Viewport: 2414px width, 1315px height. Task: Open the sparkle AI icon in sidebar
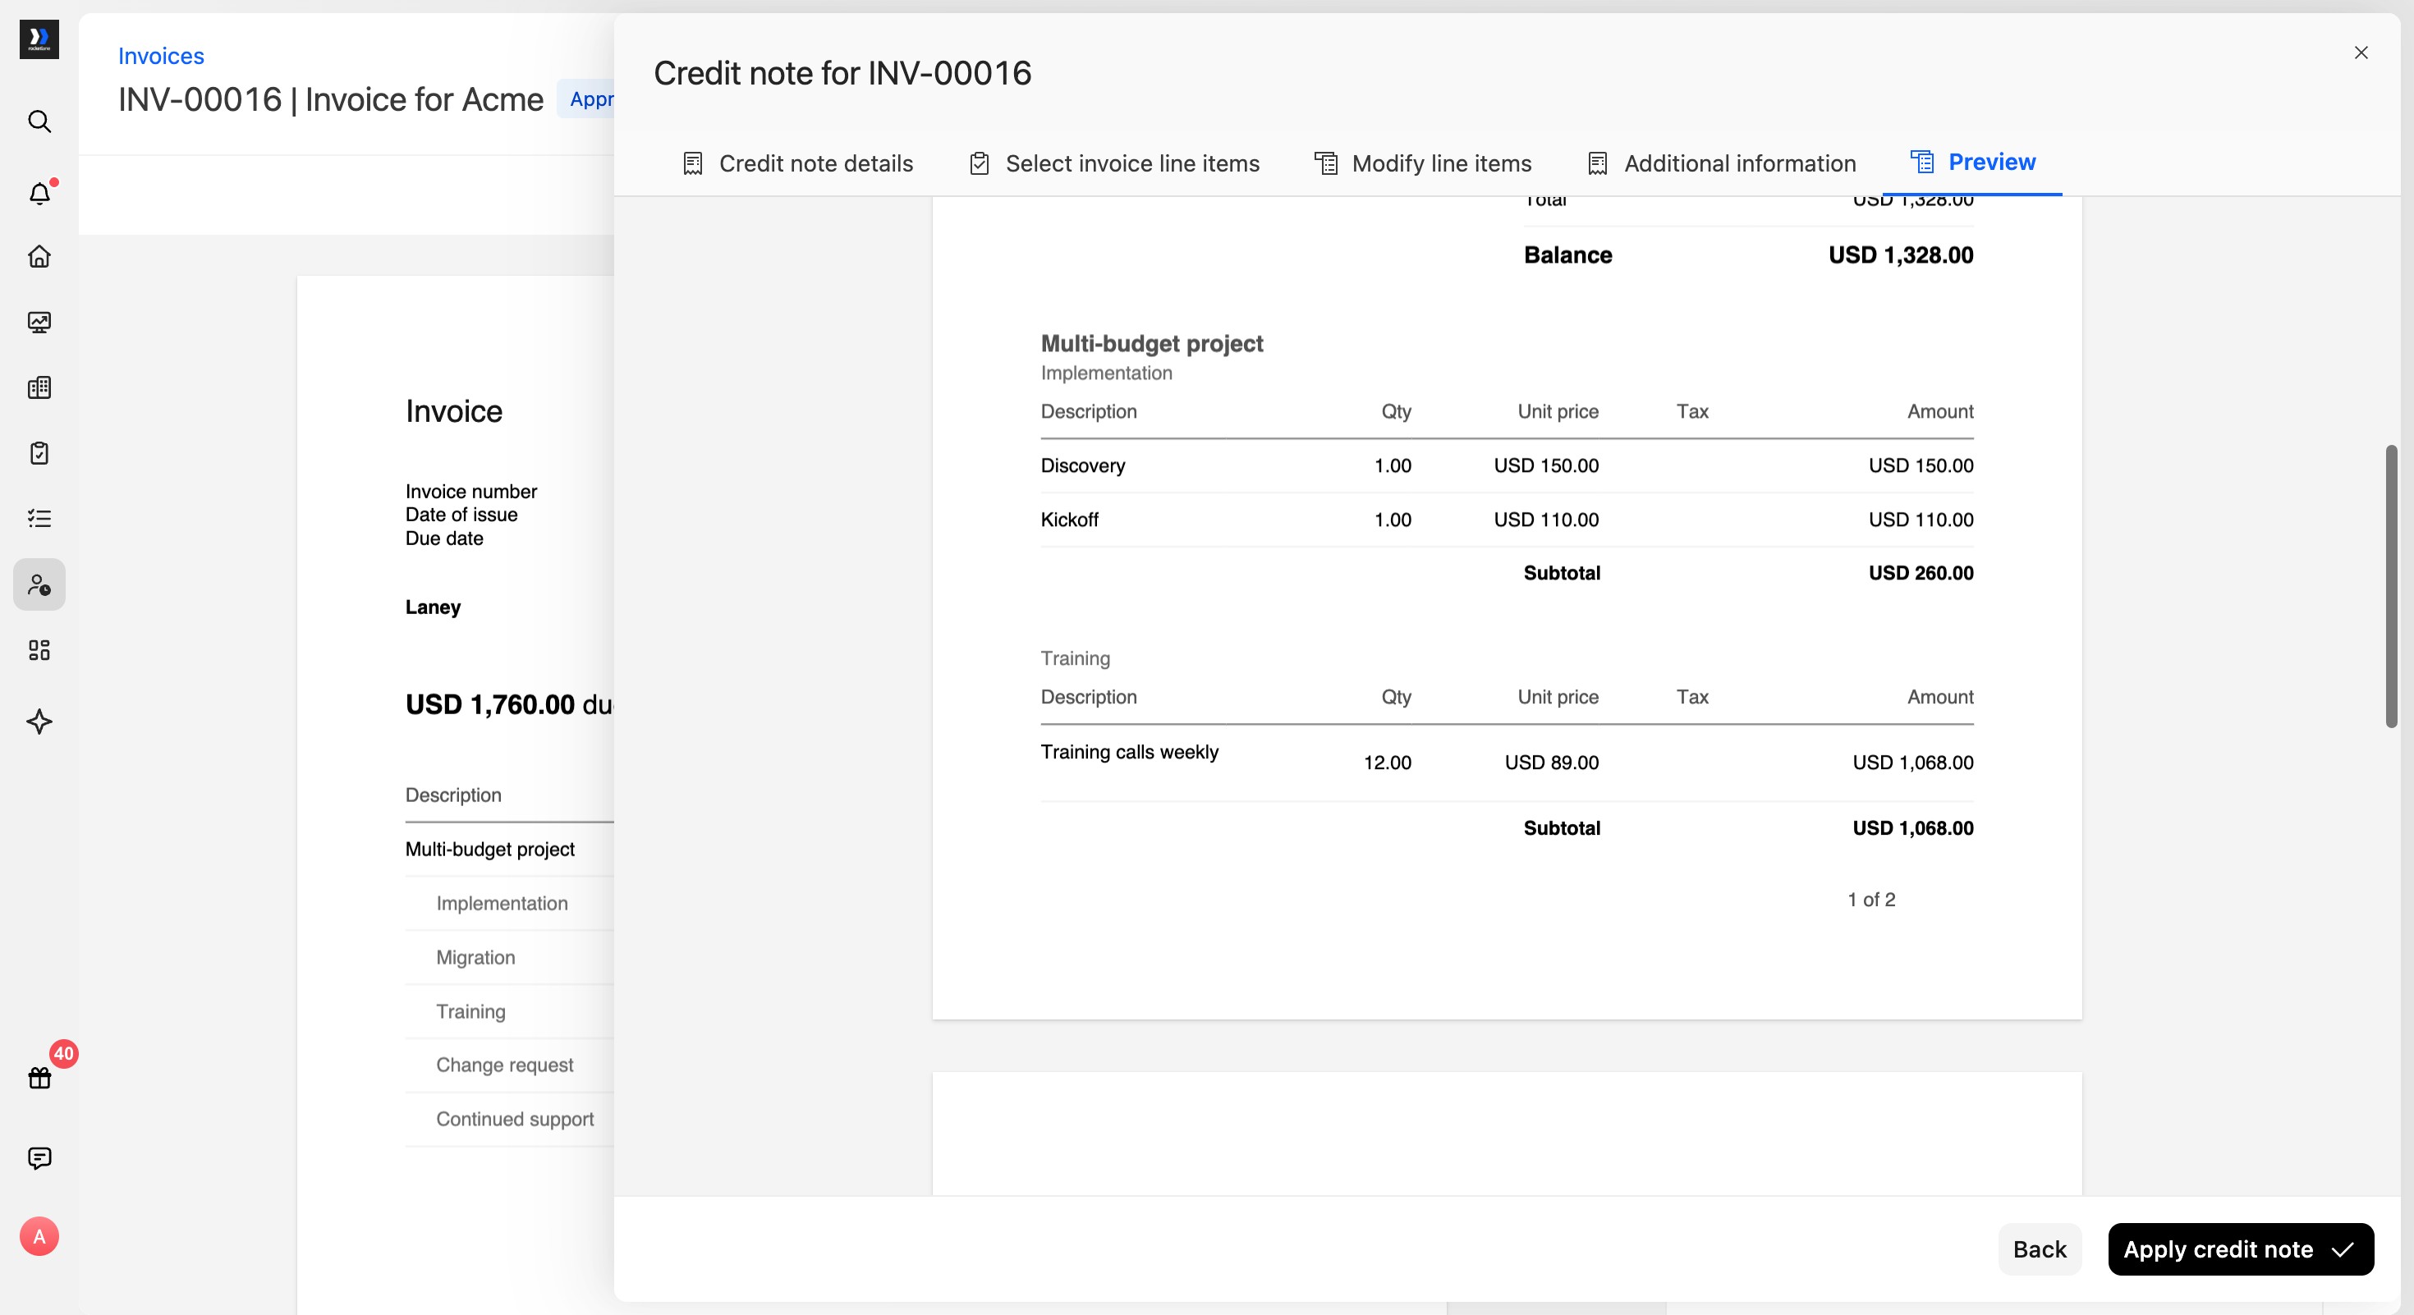tap(39, 722)
